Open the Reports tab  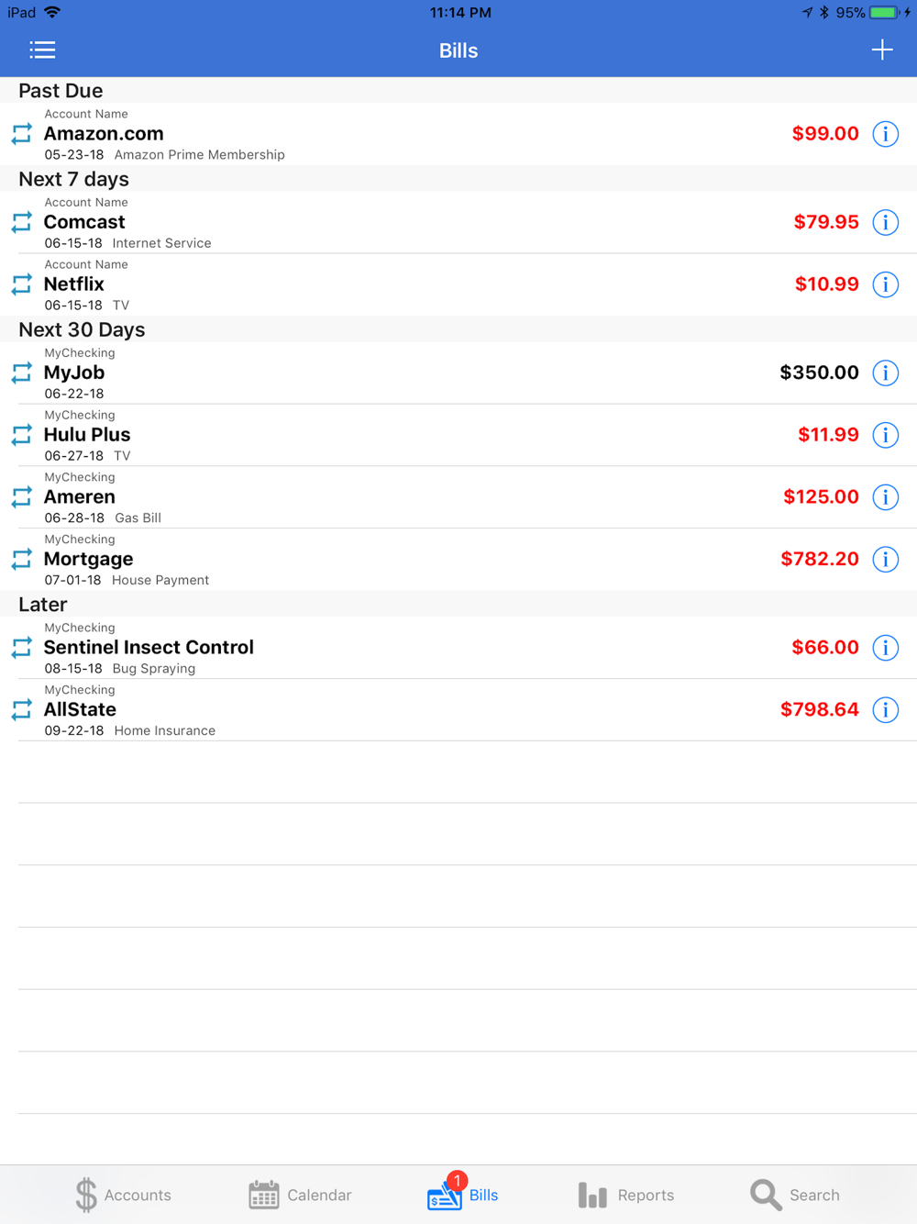[626, 1195]
